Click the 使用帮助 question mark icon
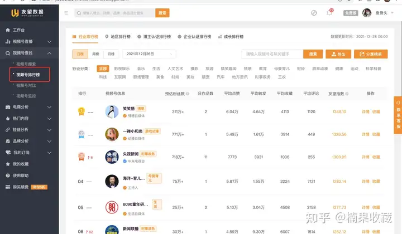402x234 pixels. click(8, 175)
